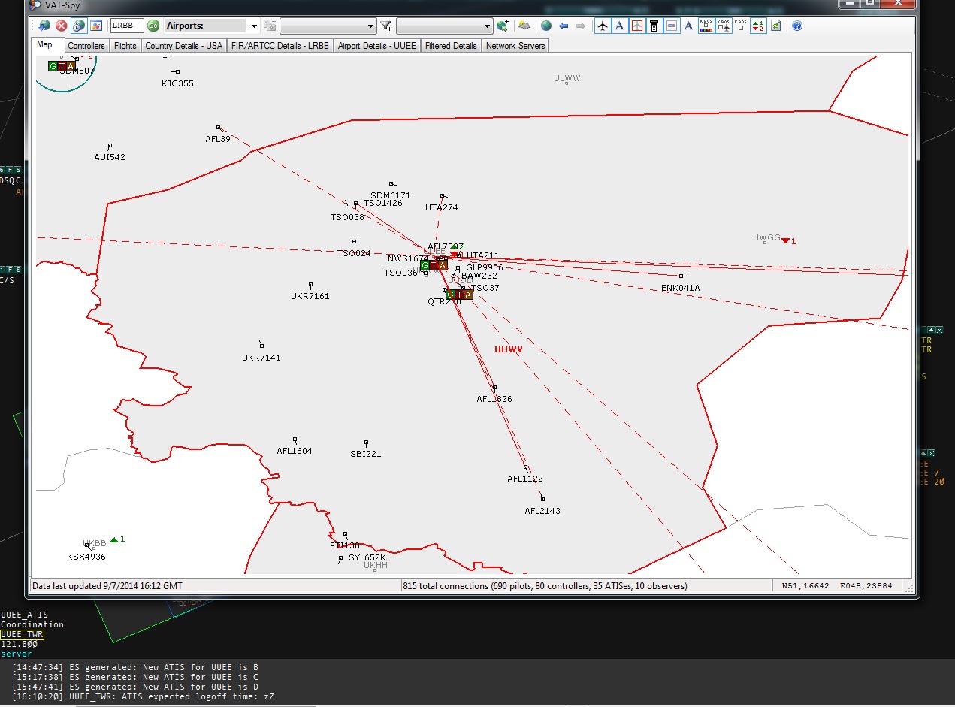Click the KJC355 aircraft label
The image size is (955, 707).
177,83
